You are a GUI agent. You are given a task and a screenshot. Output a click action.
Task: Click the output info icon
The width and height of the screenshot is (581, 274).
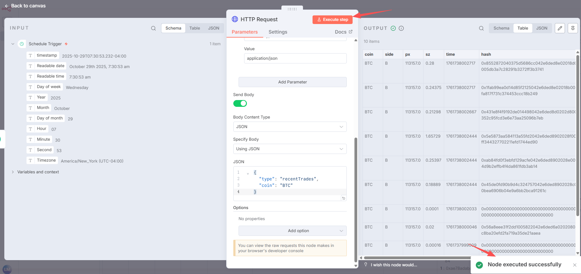pos(401,28)
